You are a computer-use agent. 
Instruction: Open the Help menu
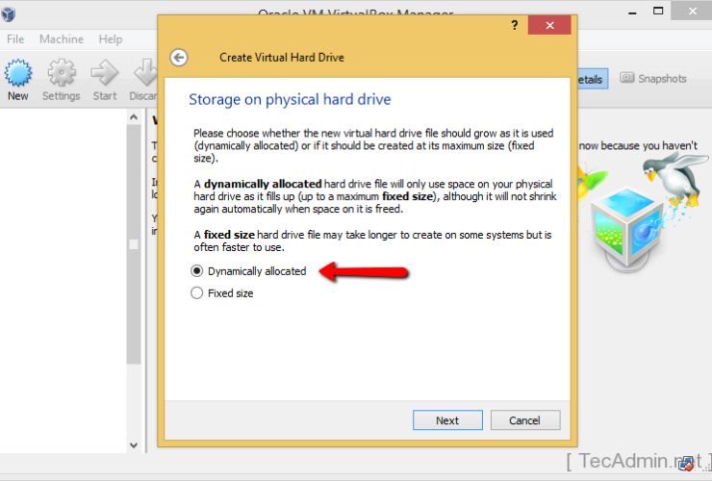coord(111,39)
